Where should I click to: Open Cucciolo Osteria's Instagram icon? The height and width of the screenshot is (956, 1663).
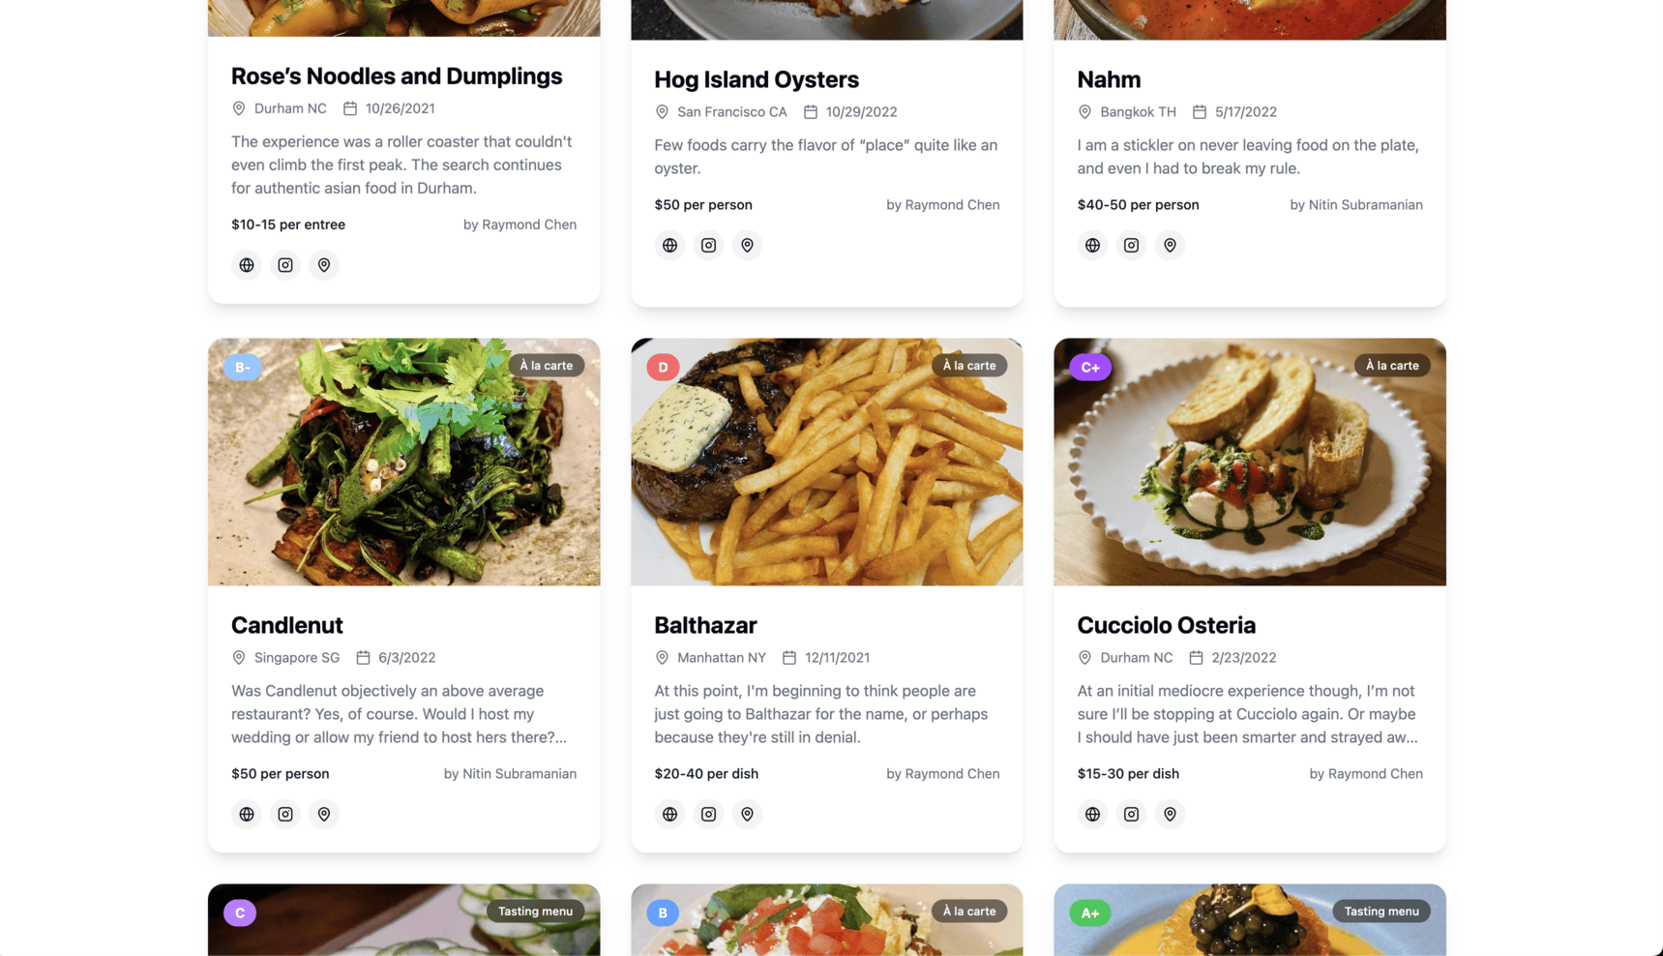[x=1131, y=814]
